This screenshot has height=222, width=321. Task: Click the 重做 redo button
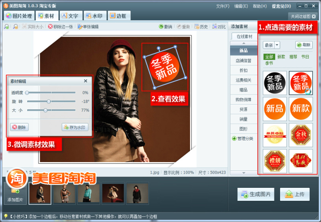pyautogui.click(x=183, y=27)
